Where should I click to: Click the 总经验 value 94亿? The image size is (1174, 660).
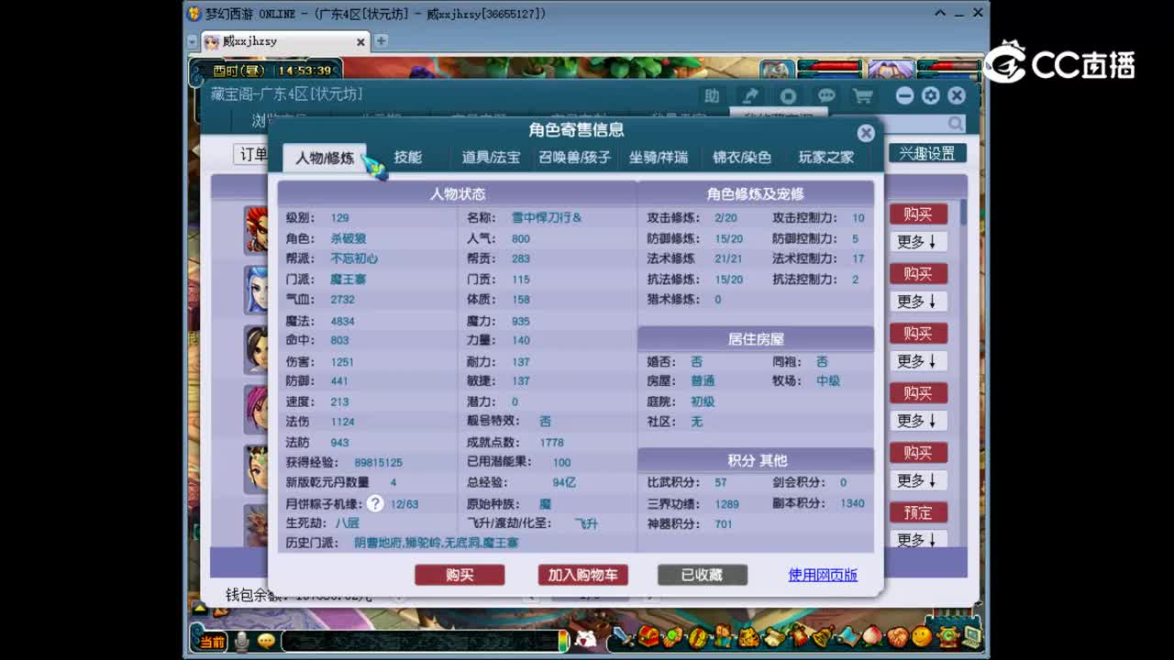pos(564,482)
